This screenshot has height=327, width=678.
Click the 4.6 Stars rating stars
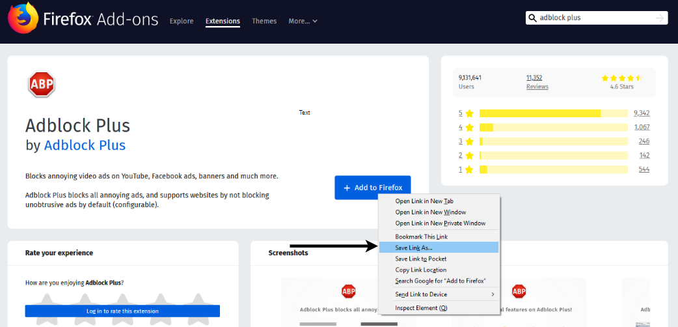pyautogui.click(x=622, y=78)
